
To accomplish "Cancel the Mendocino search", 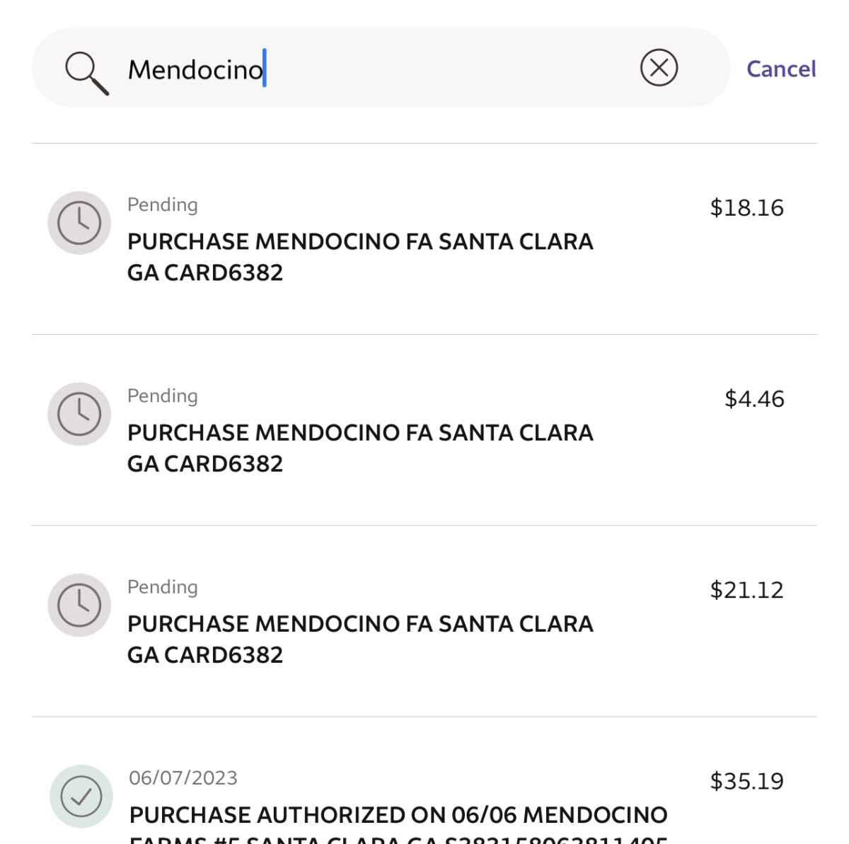I will (781, 69).
